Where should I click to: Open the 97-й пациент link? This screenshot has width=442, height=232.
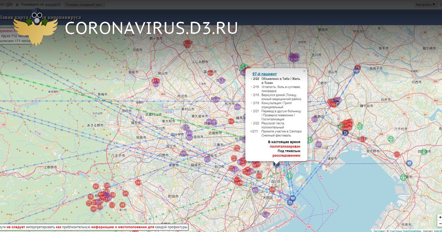(x=264, y=74)
